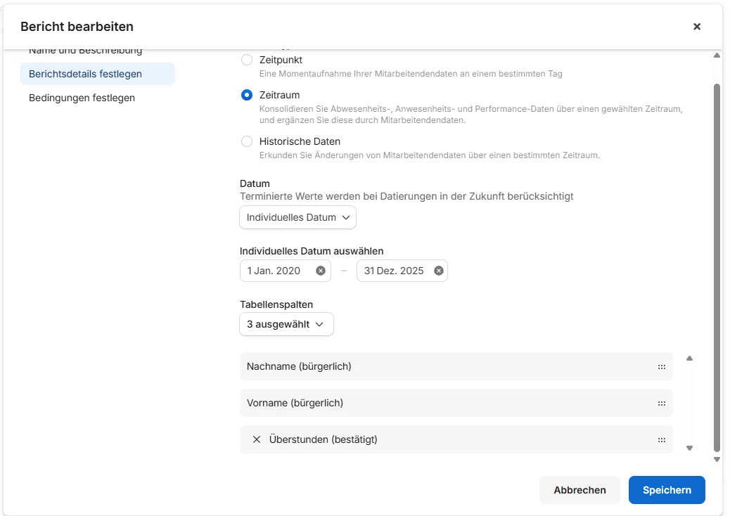The image size is (730, 516).
Task: Remove the Überstunden (bestätigt) column
Action: [257, 439]
